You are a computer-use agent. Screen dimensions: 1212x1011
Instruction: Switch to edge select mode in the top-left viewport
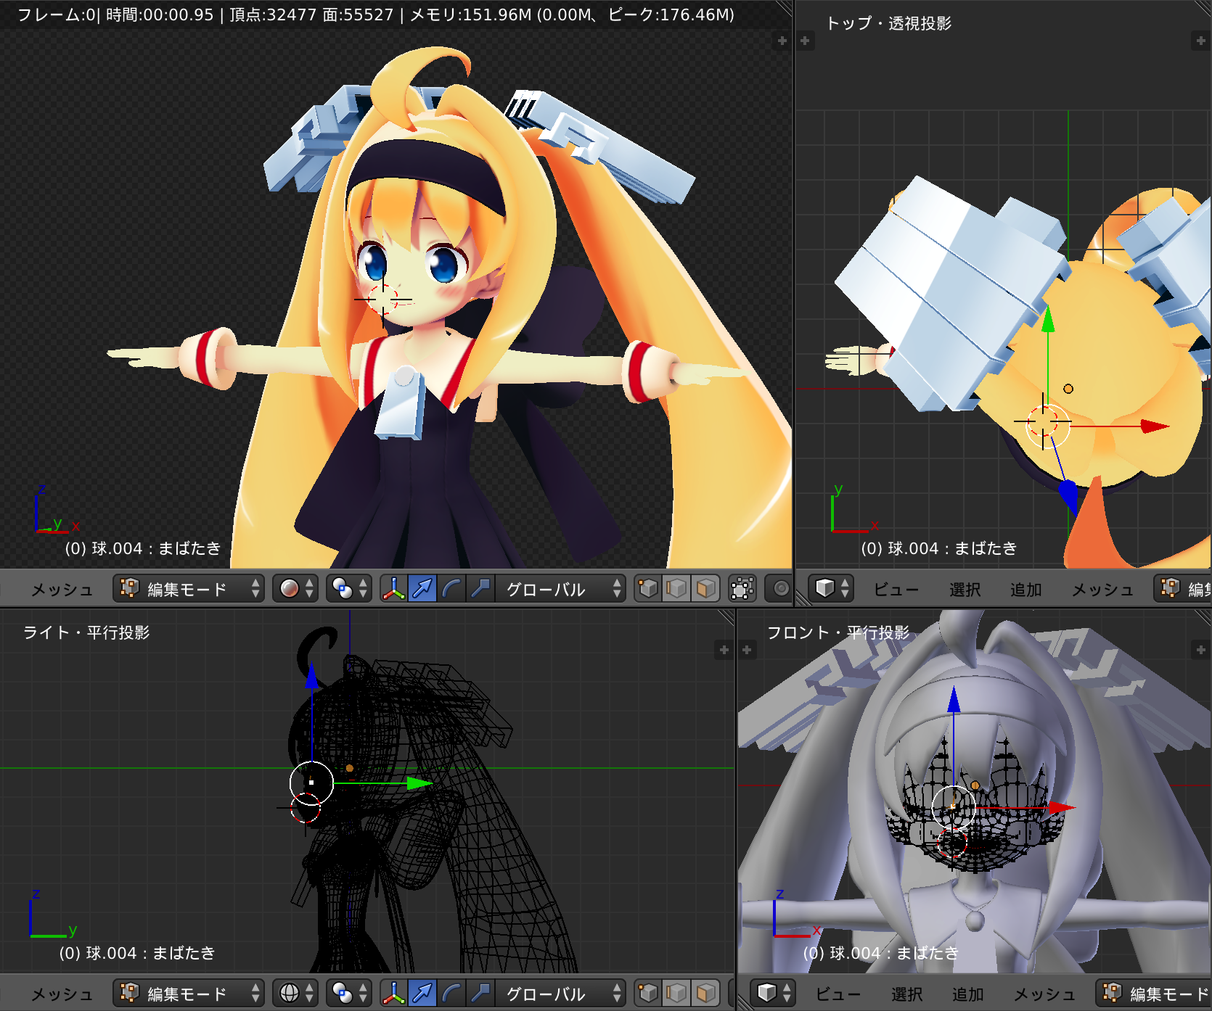pyautogui.click(x=676, y=589)
